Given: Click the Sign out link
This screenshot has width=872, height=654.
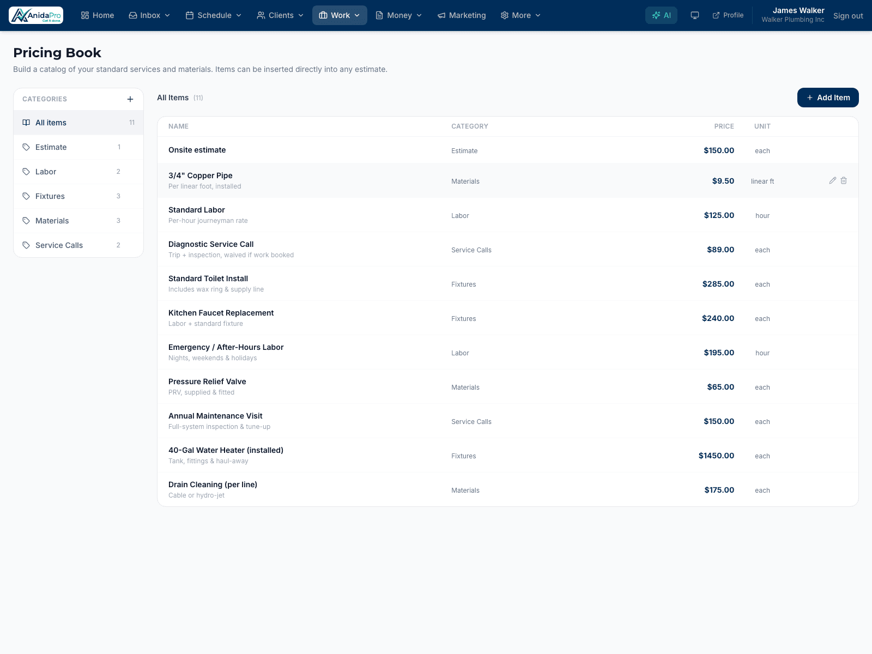Looking at the screenshot, I should tap(848, 16).
